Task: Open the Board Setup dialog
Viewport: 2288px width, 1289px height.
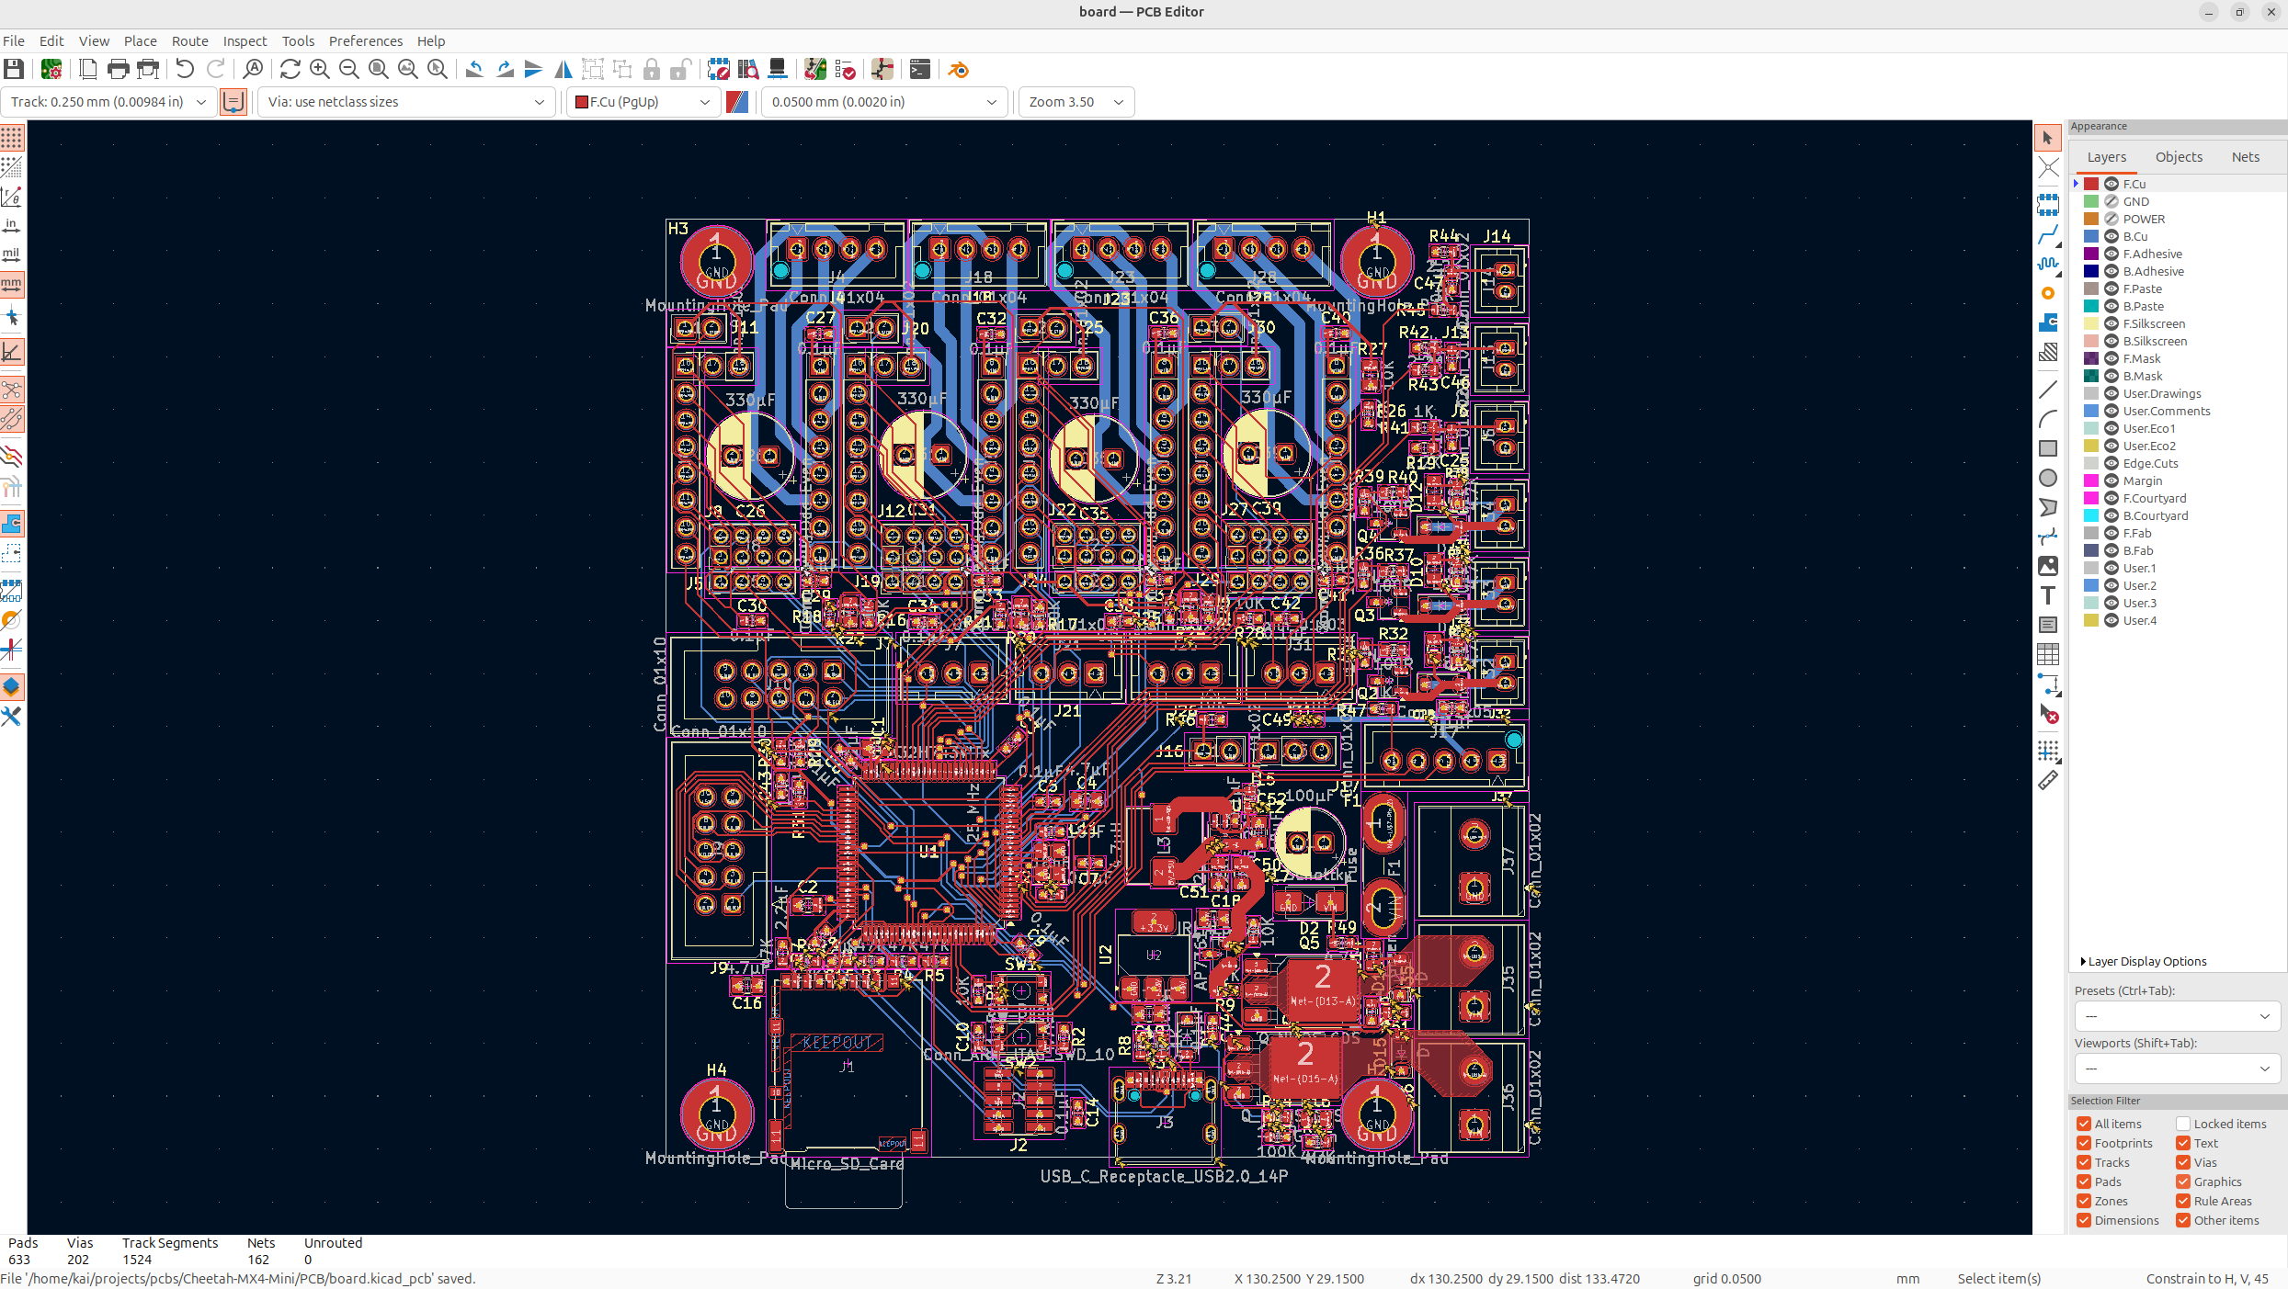Action: point(51,70)
